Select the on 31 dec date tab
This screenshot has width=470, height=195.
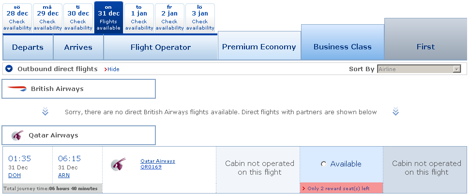tap(108, 18)
